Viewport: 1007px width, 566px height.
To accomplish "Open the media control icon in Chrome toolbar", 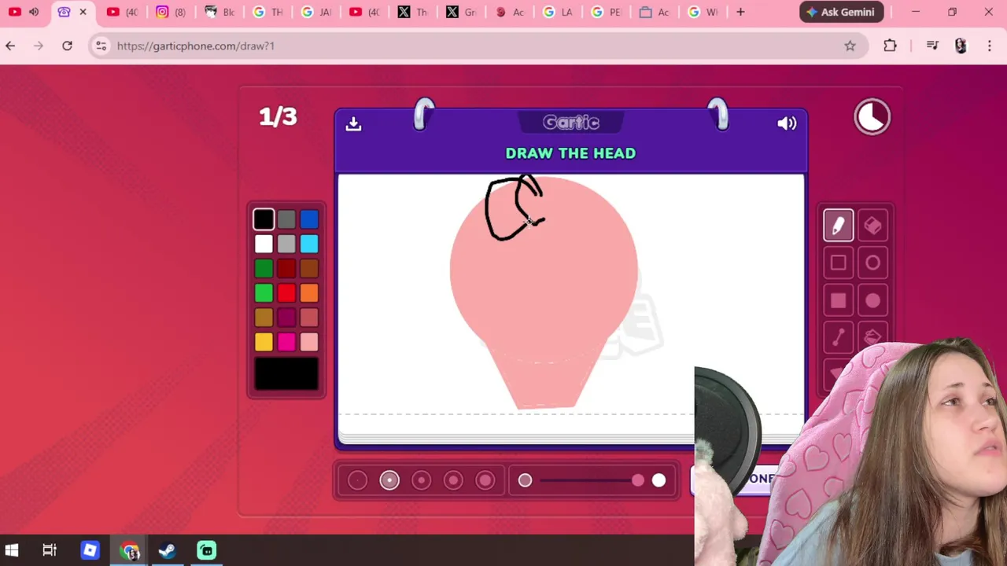I will coord(932,46).
